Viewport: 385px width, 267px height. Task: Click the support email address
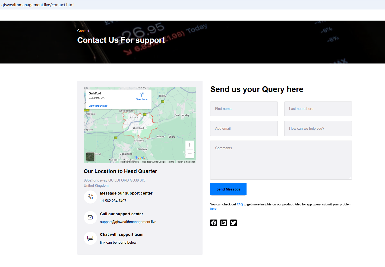click(x=128, y=222)
